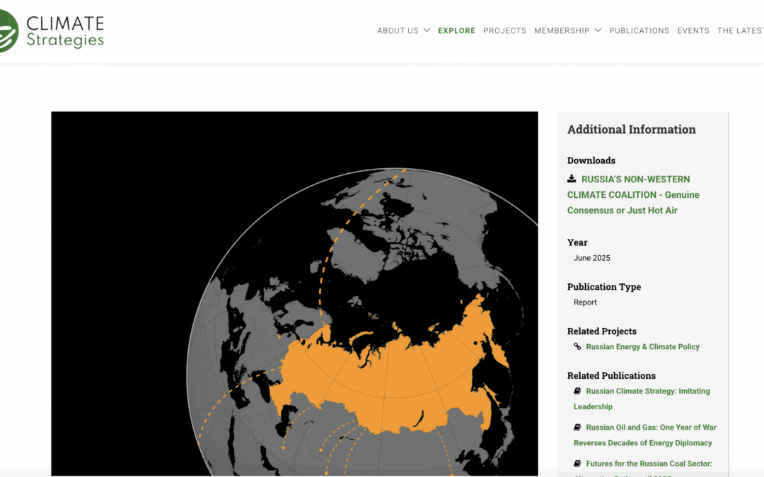Click the download icon under Downloads
764x477 pixels.
(572, 179)
